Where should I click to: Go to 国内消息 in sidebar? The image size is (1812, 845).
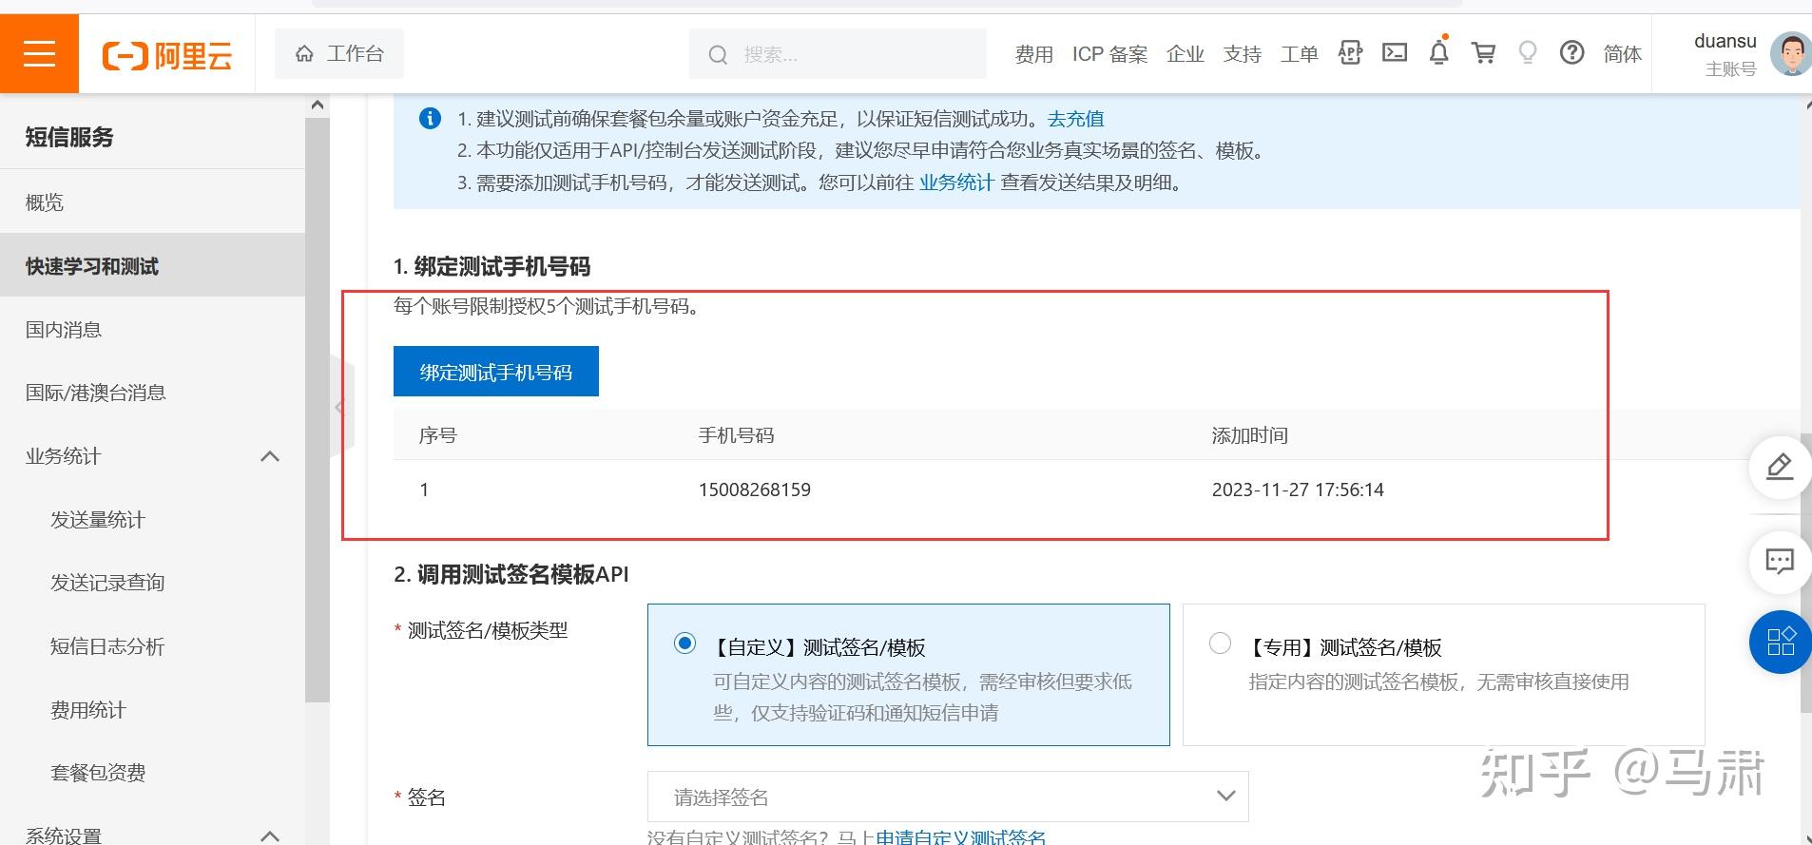coord(64,330)
